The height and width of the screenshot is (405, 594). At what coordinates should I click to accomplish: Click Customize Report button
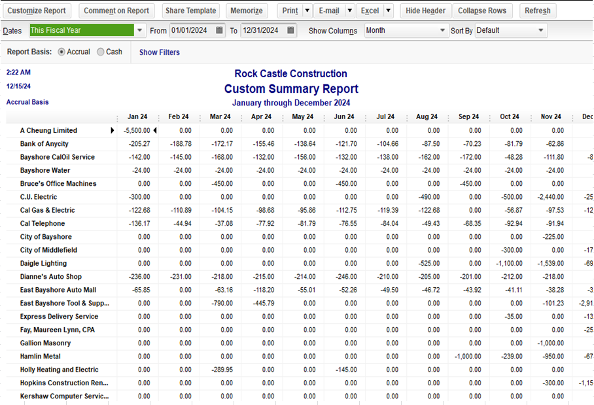point(37,11)
